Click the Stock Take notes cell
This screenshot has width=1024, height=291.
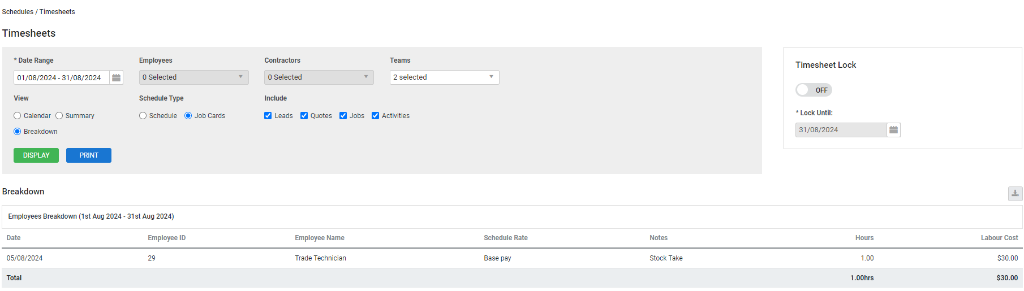pyautogui.click(x=666, y=258)
